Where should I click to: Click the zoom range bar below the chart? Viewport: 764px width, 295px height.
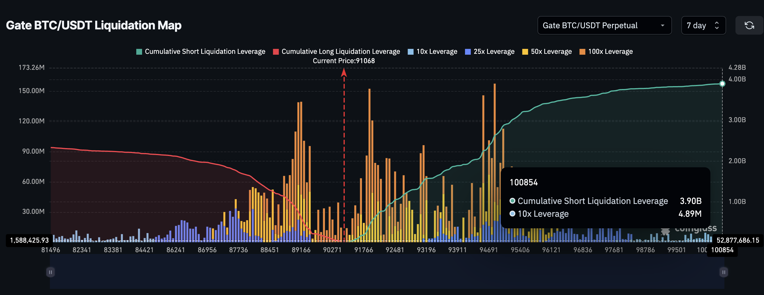[387, 271]
